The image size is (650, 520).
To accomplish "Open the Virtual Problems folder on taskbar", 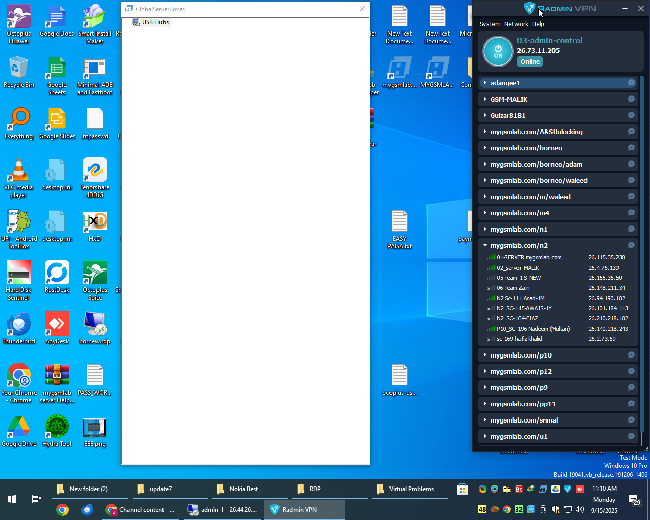I will click(410, 489).
